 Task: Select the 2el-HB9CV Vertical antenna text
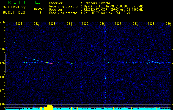click(107, 13)
